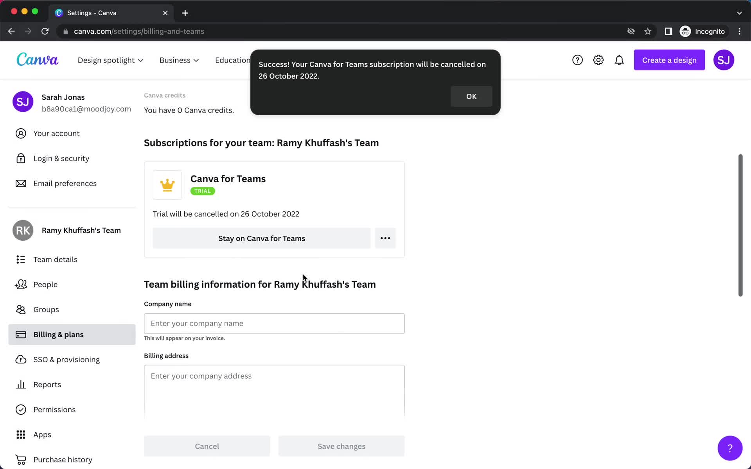Click the crown icon on Canva for Teams card

pyautogui.click(x=167, y=185)
